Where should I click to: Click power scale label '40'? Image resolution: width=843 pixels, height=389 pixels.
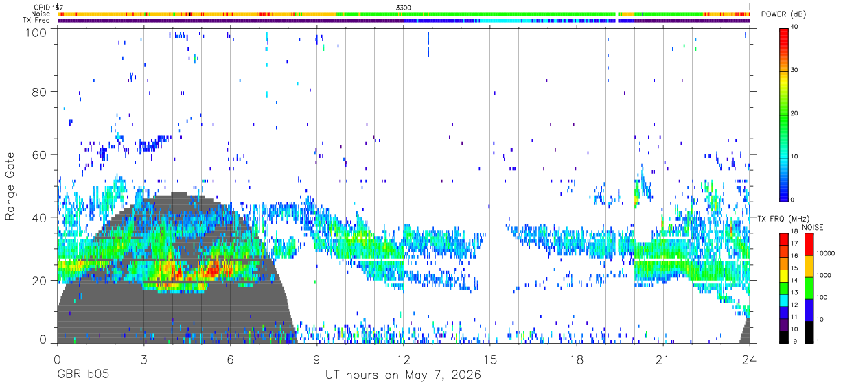coord(794,27)
